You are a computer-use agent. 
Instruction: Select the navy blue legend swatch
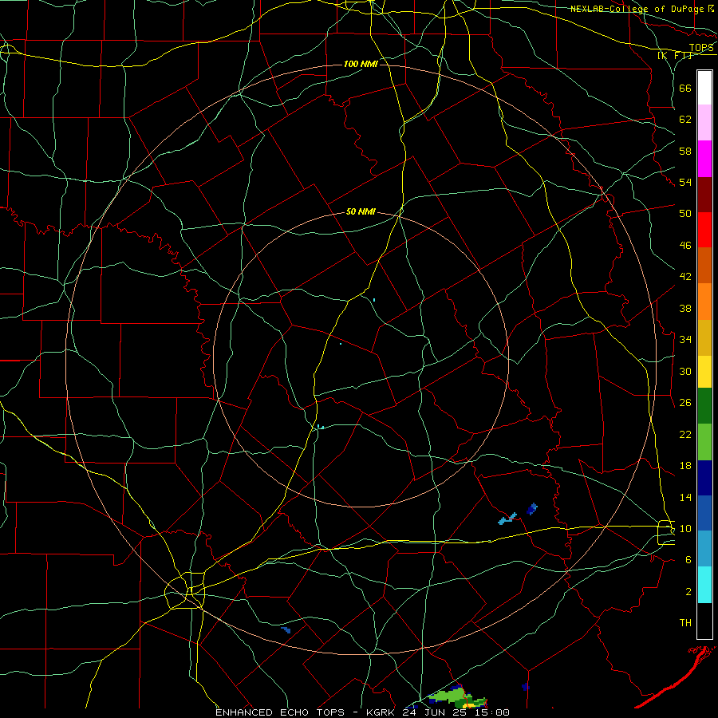coord(704,478)
